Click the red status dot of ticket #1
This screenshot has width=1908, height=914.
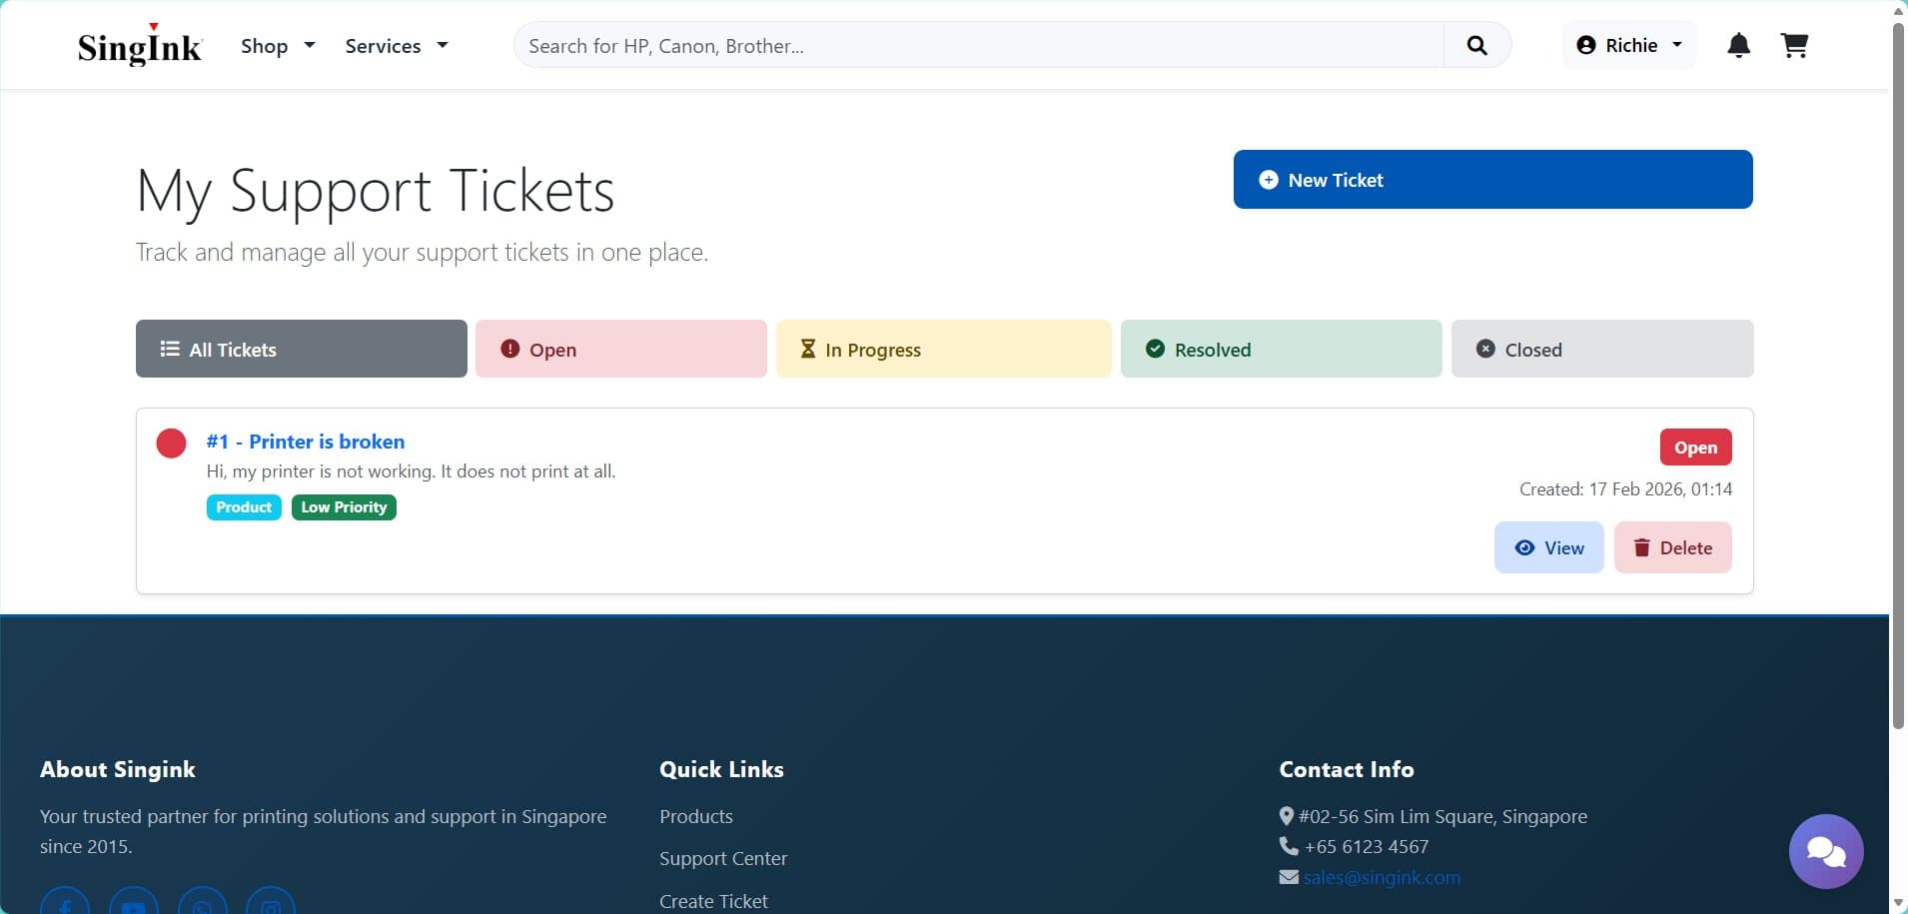pos(172,444)
